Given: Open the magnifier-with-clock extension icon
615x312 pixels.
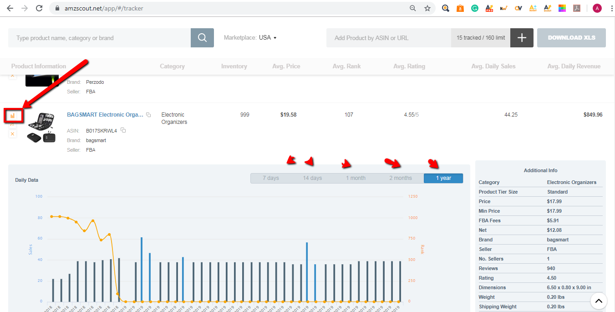Looking at the screenshot, I should point(446,8).
